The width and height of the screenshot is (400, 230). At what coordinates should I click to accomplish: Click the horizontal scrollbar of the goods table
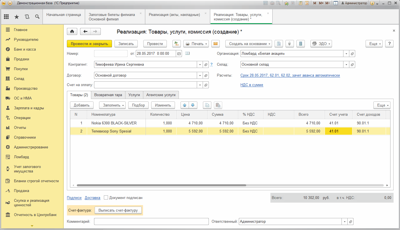click(161, 185)
